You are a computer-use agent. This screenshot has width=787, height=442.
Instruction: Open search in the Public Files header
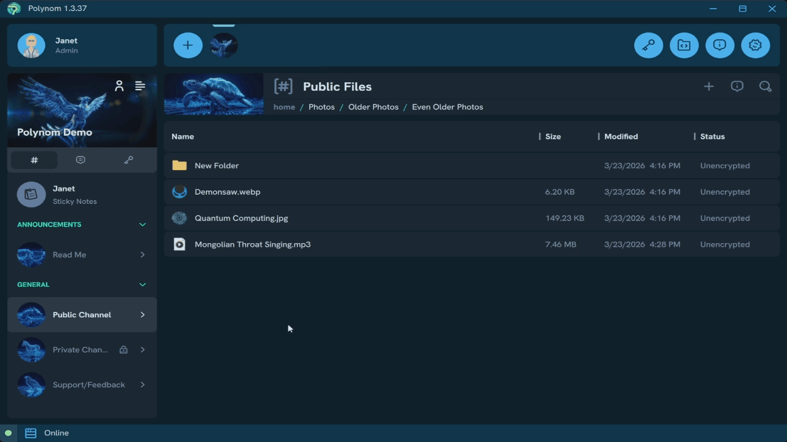click(765, 86)
